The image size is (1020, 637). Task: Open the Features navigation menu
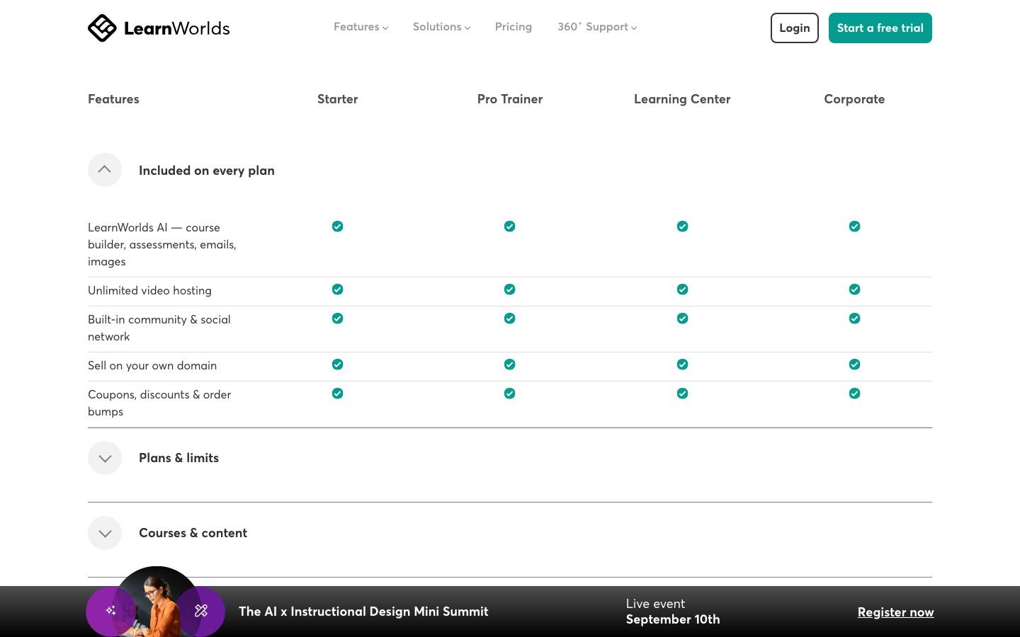click(361, 27)
